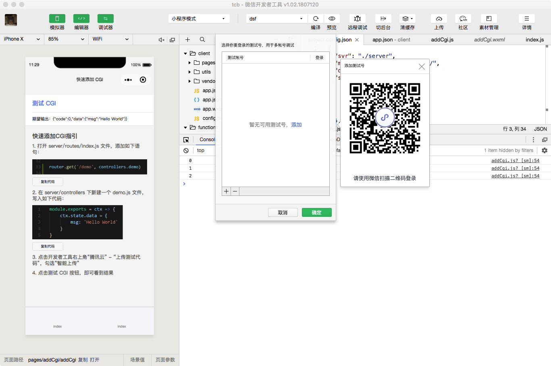This screenshot has width=551, height=366.
Task: Open the 小程序模式 mode dropdown
Action: [199, 19]
